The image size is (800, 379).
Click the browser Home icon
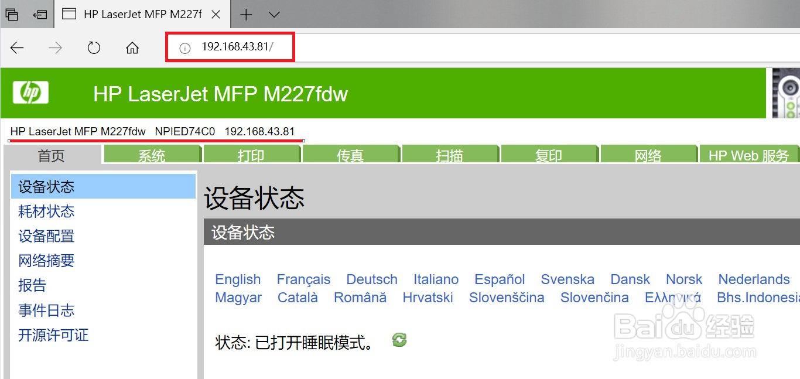(x=131, y=47)
